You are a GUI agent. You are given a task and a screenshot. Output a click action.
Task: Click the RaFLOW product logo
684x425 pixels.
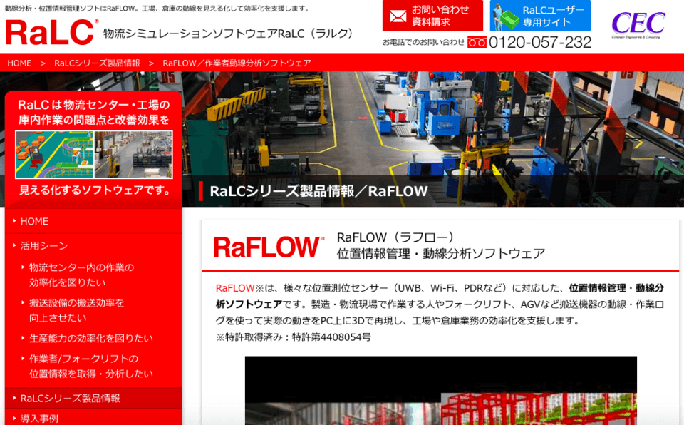coord(269,247)
